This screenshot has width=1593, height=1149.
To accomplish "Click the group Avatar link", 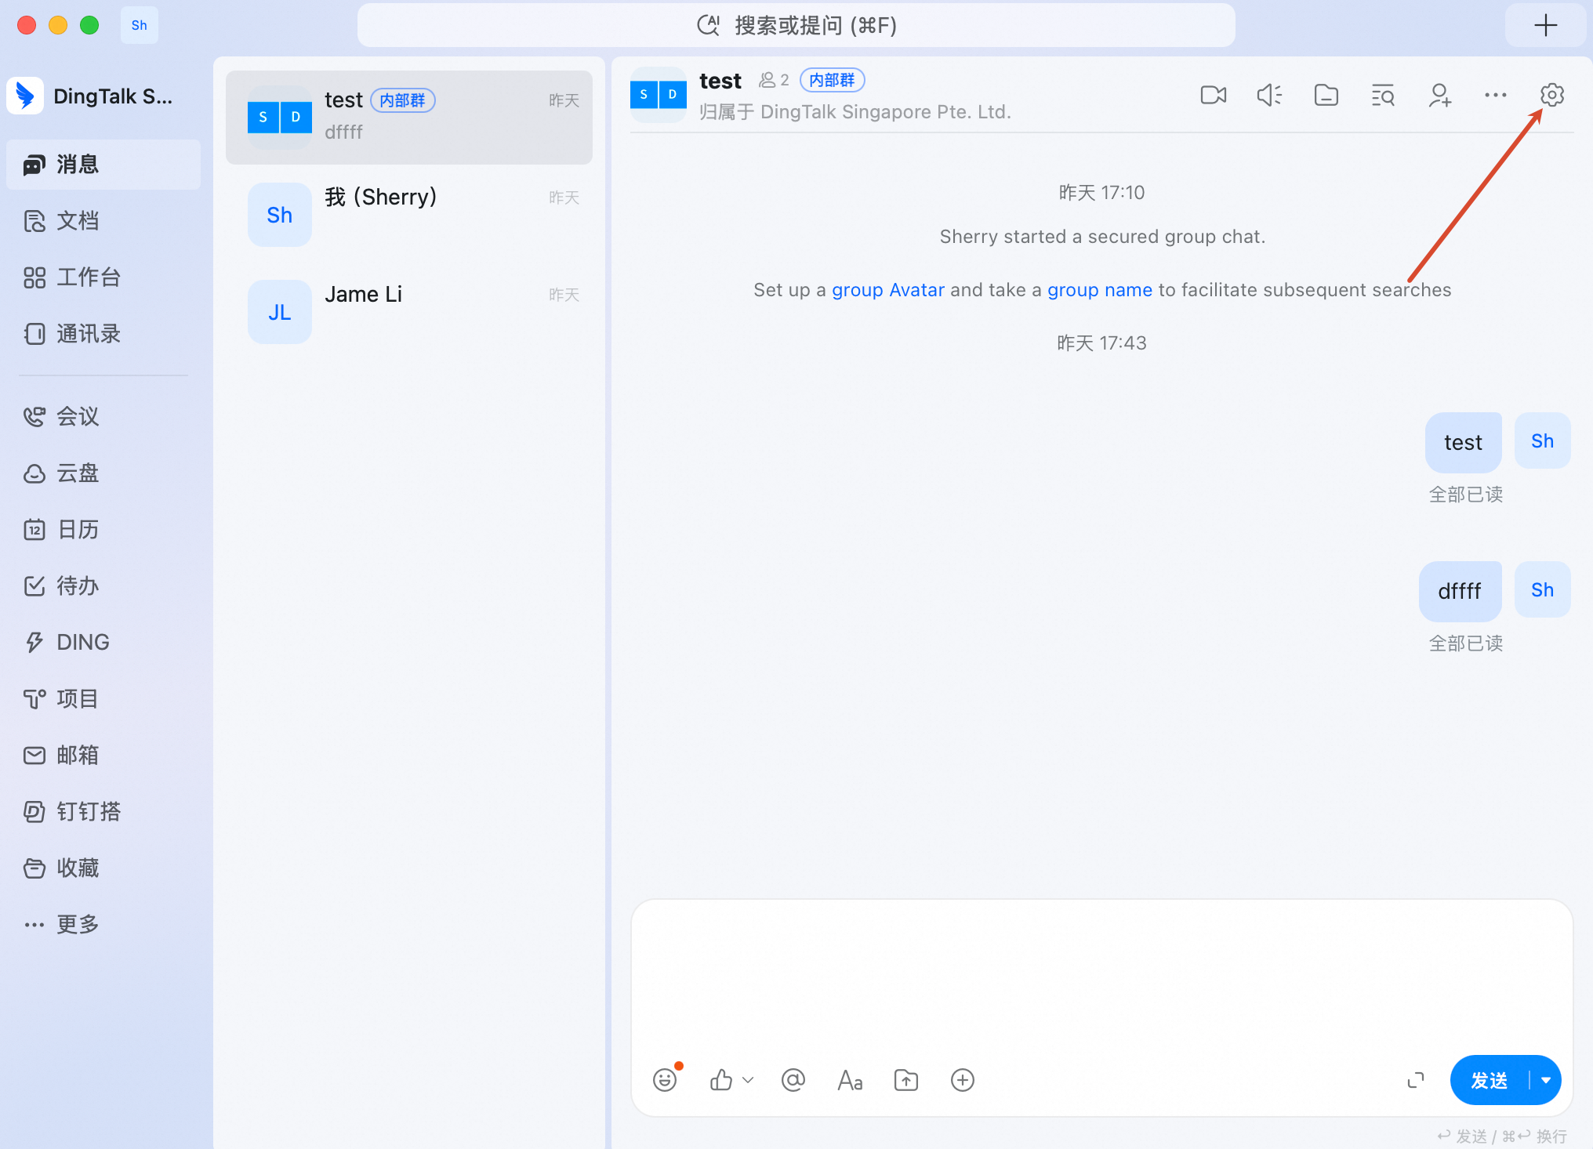I will (888, 290).
